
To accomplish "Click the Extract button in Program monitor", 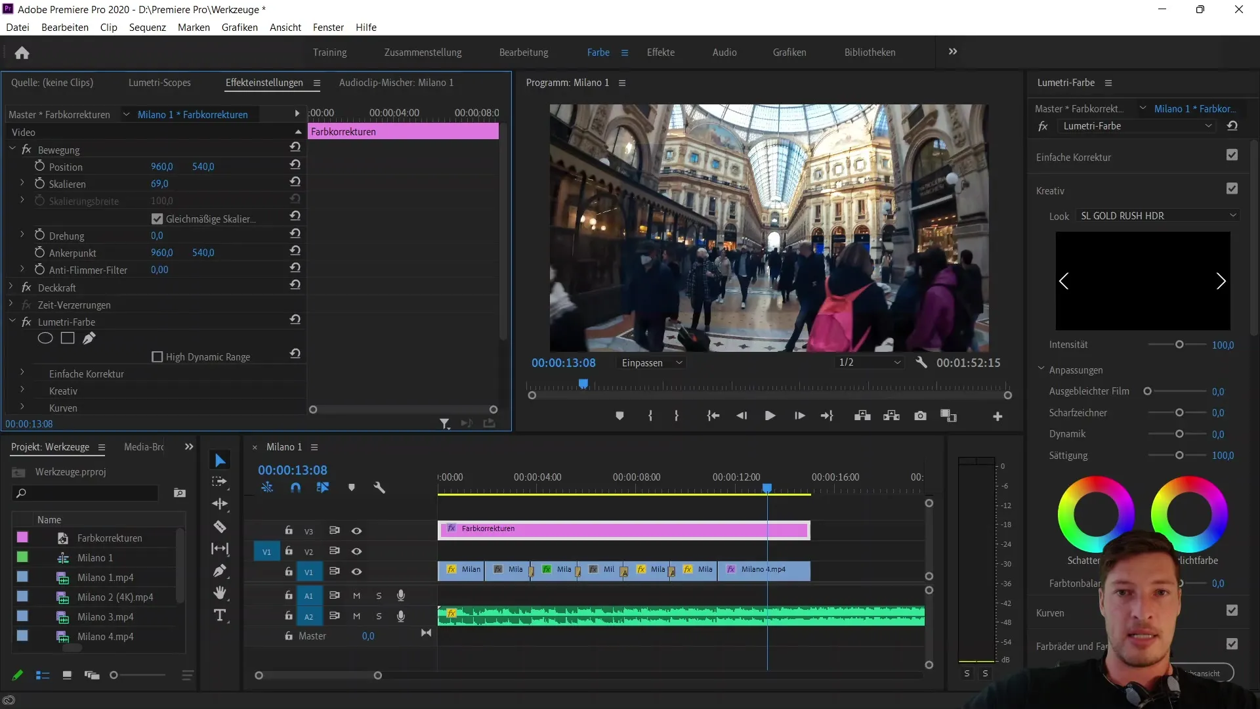I will pyautogui.click(x=891, y=416).
